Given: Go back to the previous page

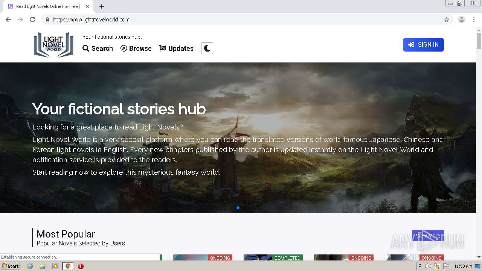Looking at the screenshot, I should tap(8, 20).
